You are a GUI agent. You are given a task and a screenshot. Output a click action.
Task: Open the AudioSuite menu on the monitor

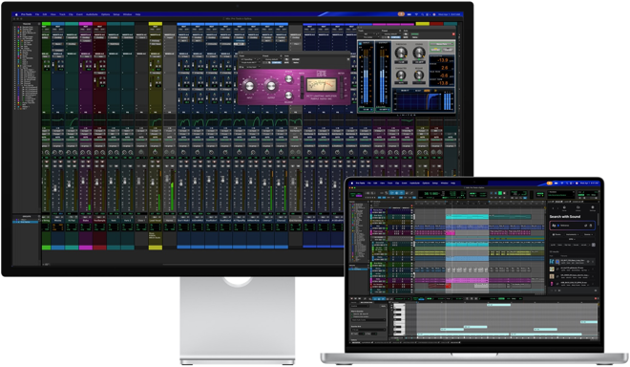click(92, 14)
